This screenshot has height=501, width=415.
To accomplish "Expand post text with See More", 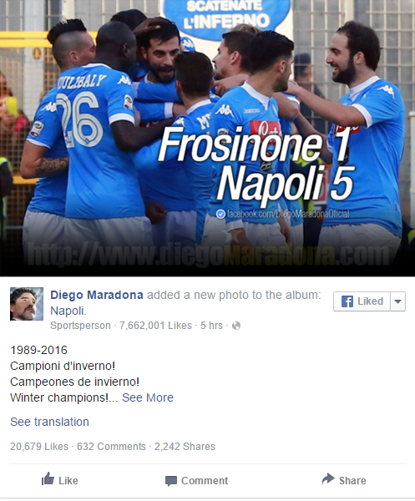I will pyautogui.click(x=148, y=397).
